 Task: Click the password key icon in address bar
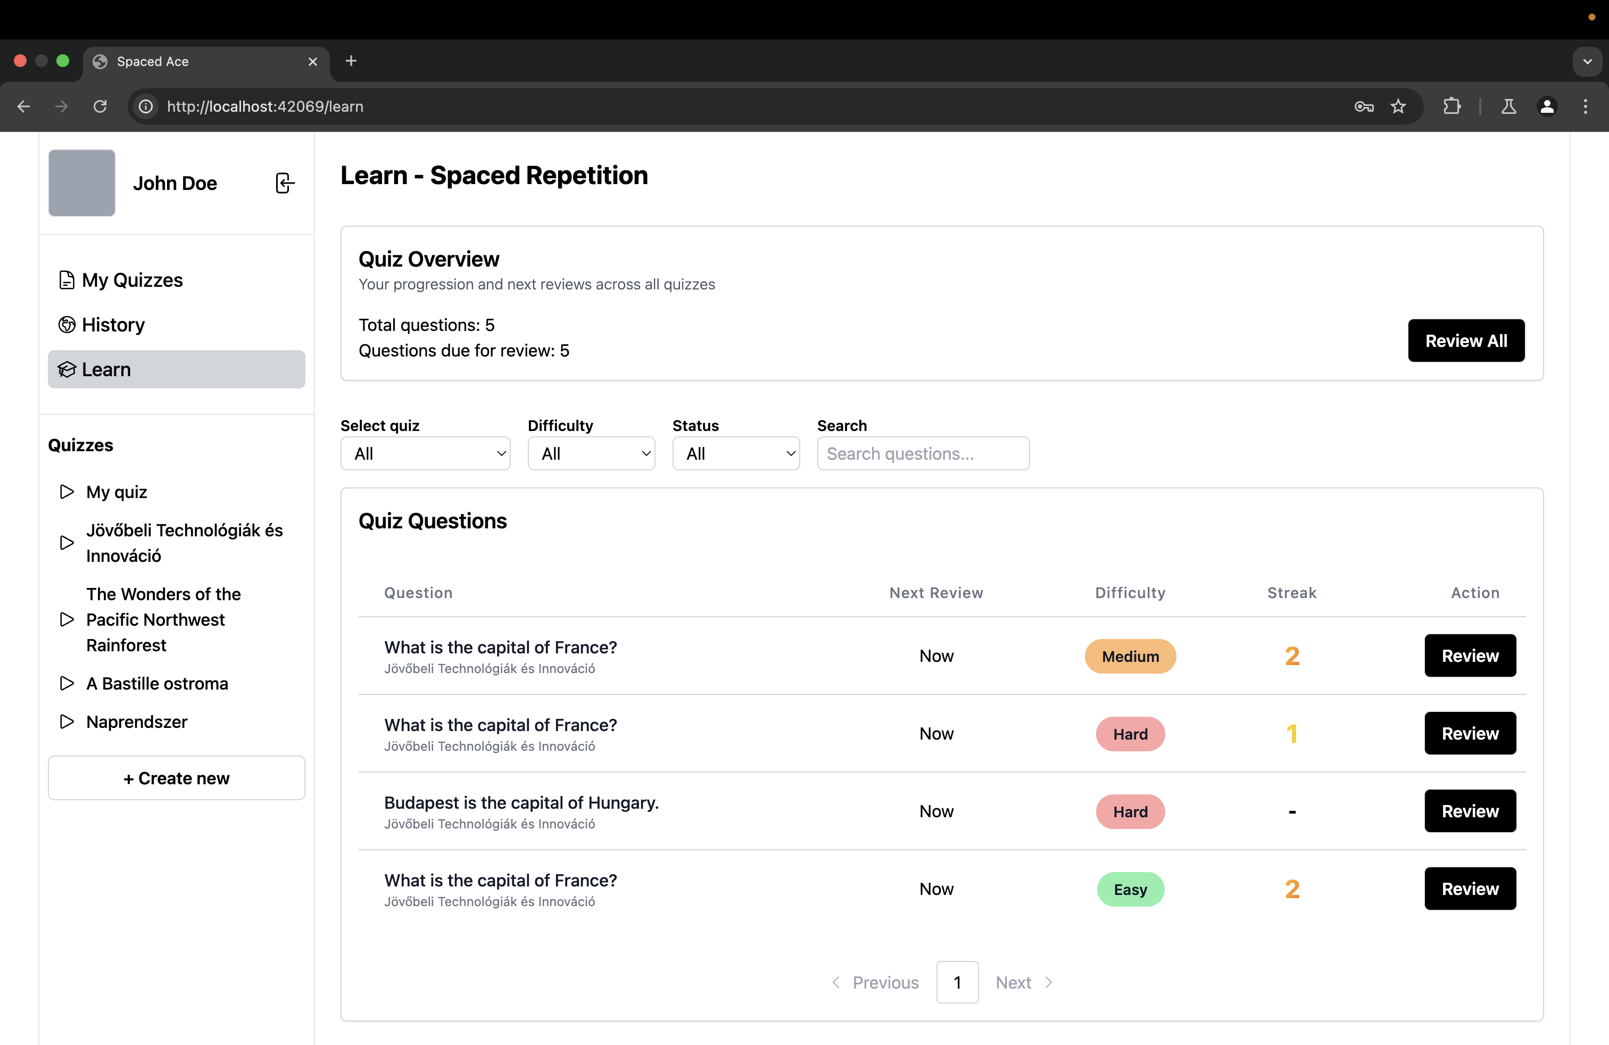pyautogui.click(x=1364, y=106)
